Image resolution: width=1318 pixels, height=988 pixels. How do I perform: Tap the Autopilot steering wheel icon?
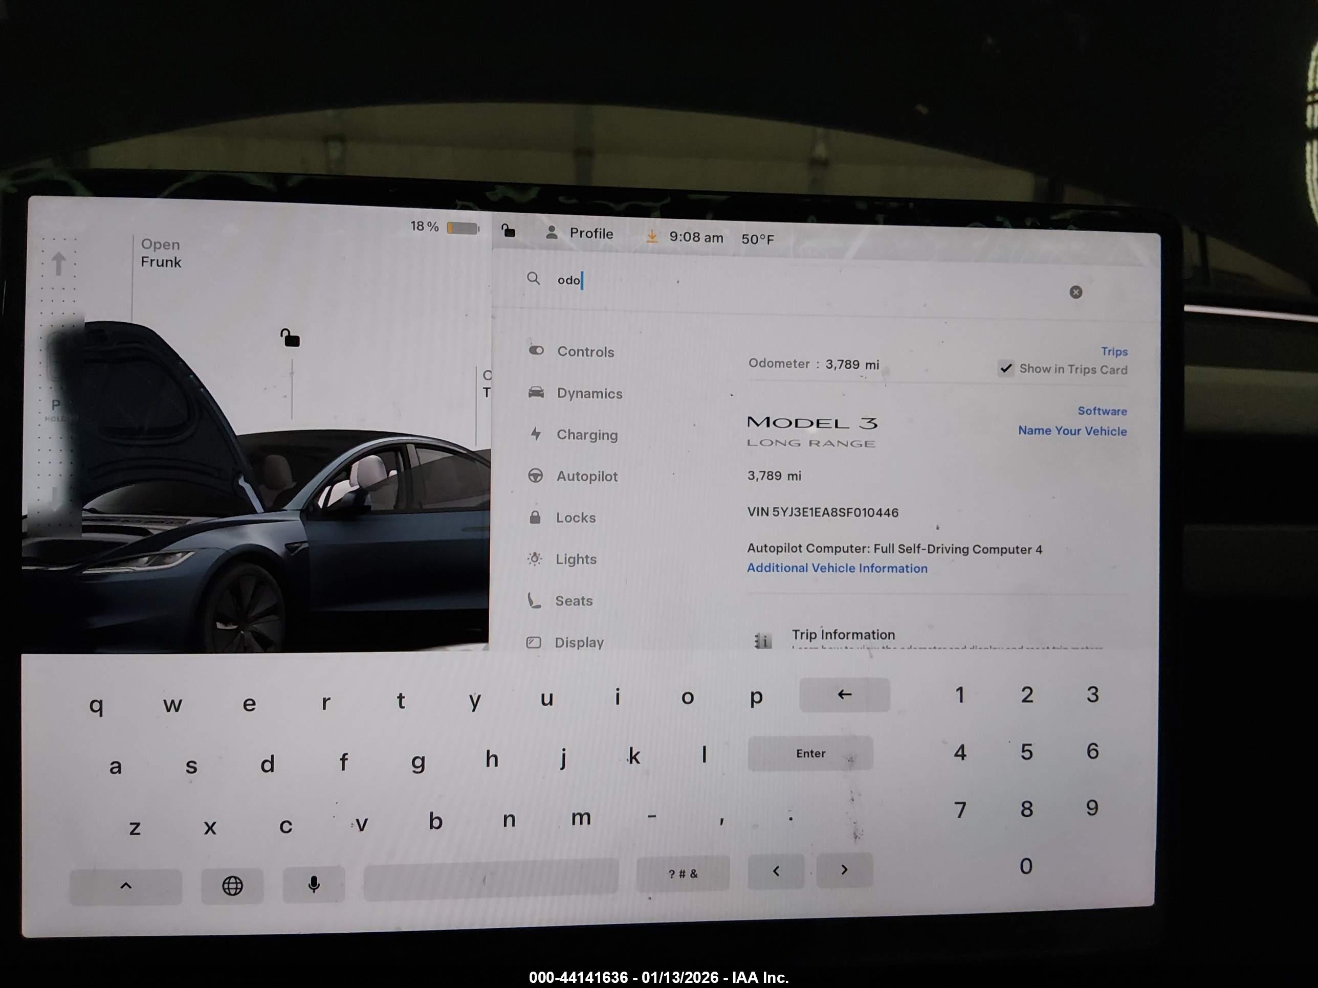coord(535,475)
